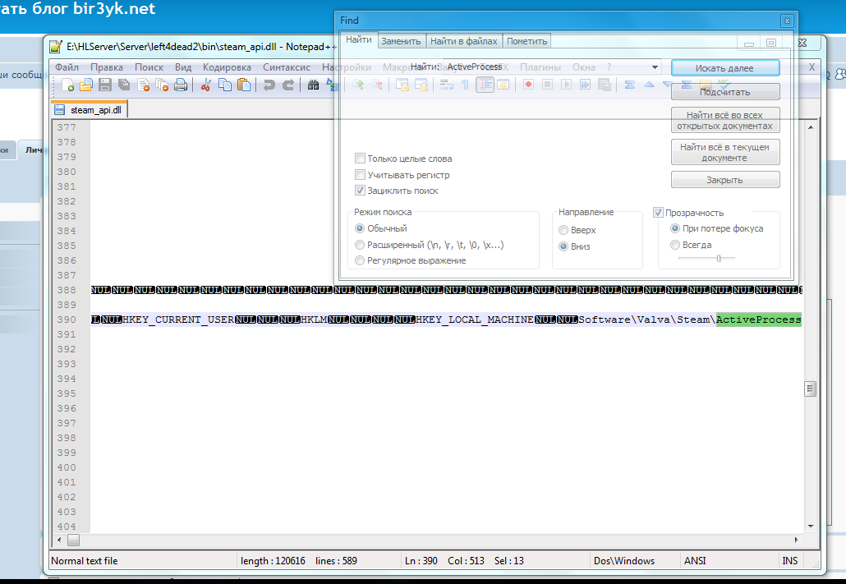This screenshot has width=846, height=584.
Task: Click the Notepad++ title bar application icon
Action: (x=56, y=47)
